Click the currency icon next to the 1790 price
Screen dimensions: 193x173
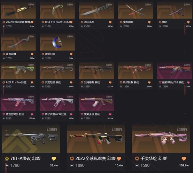pyautogui.click(x=7, y=165)
